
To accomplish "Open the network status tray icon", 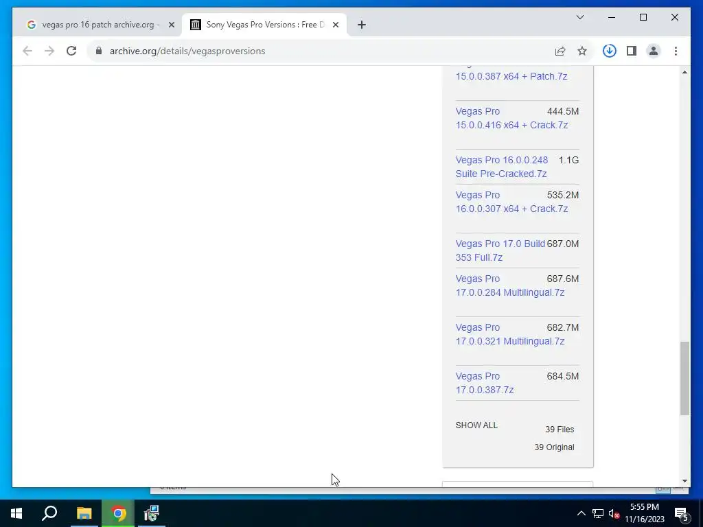I will [598, 513].
